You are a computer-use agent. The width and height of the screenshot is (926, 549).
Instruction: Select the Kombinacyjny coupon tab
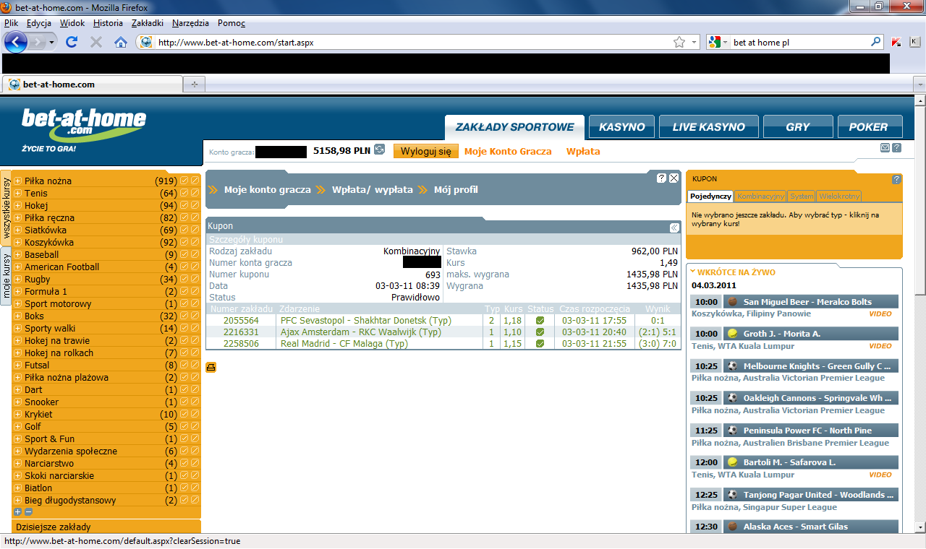[760, 196]
